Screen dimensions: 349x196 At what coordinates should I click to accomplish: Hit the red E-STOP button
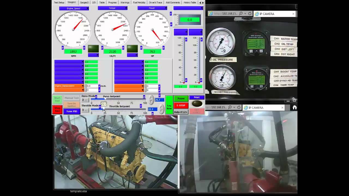point(181,105)
